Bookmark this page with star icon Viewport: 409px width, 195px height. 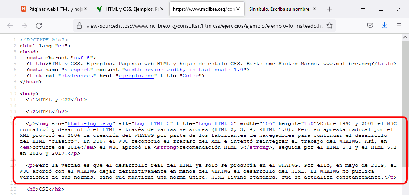point(330,25)
